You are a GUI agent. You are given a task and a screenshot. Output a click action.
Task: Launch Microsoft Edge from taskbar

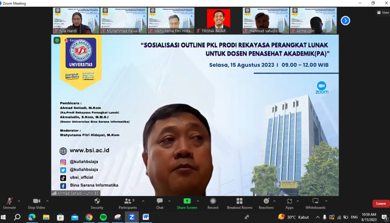click(32, 217)
